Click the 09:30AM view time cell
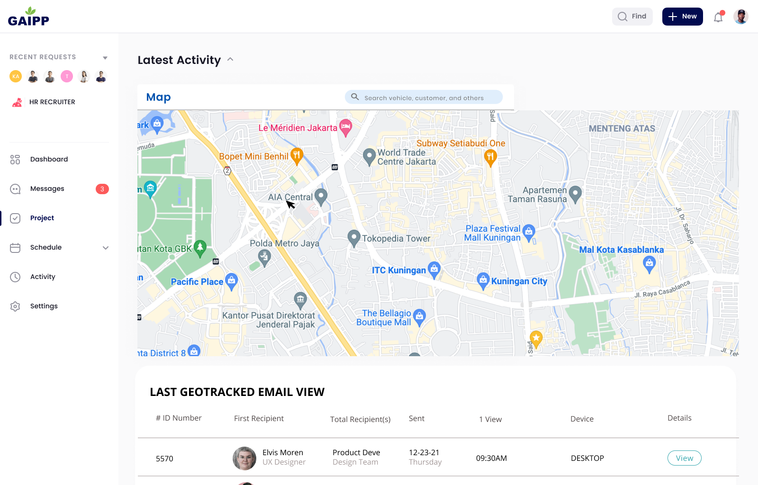The image size is (758, 485). point(491,458)
